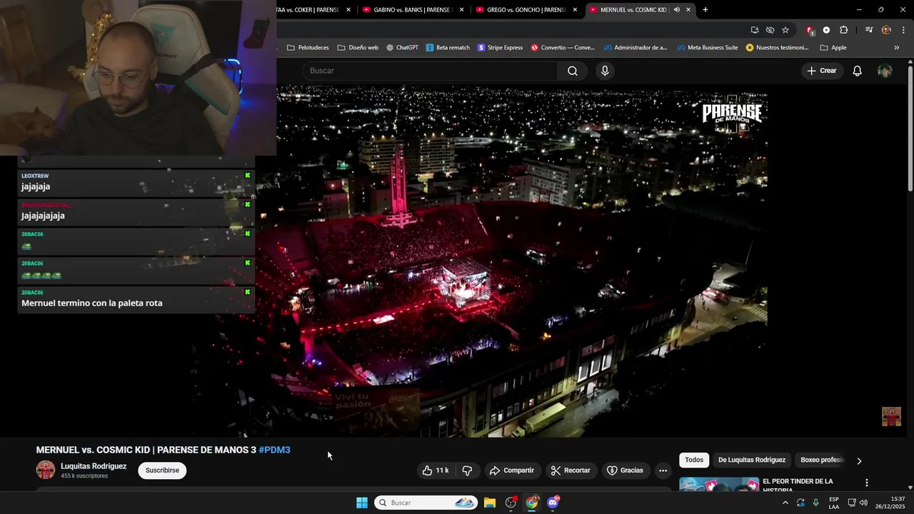
Task: Open a new browser tab
Action: [x=705, y=10]
